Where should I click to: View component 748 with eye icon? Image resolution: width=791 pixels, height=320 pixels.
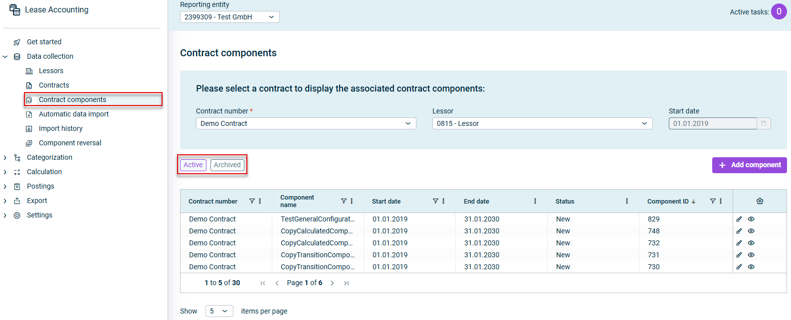pyautogui.click(x=751, y=231)
